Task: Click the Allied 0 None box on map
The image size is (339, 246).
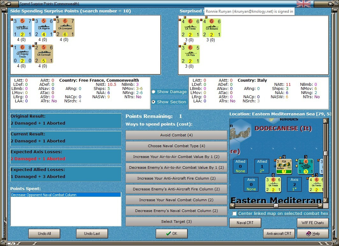Action: coord(240,166)
